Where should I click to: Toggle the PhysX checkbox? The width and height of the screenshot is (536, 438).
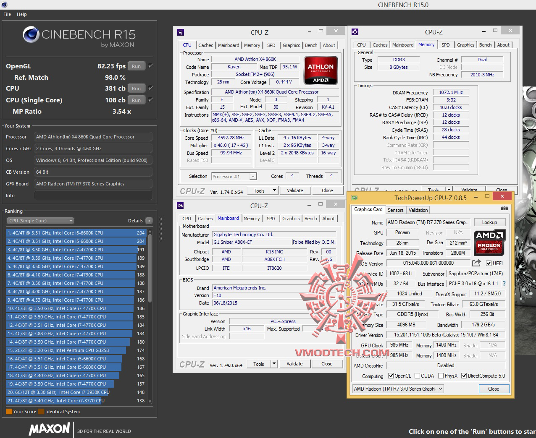click(x=441, y=376)
